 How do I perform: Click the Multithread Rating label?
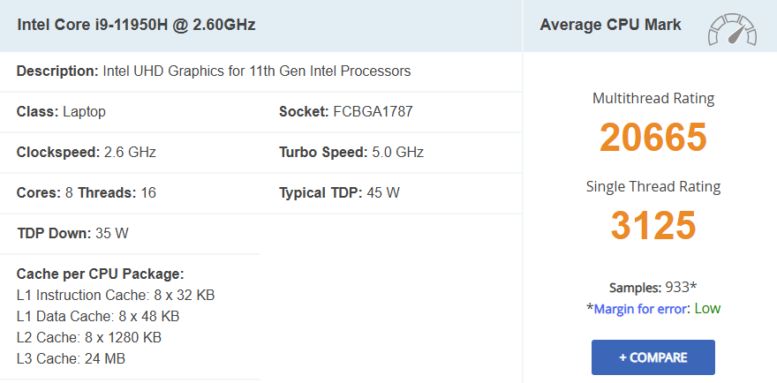pyautogui.click(x=653, y=98)
